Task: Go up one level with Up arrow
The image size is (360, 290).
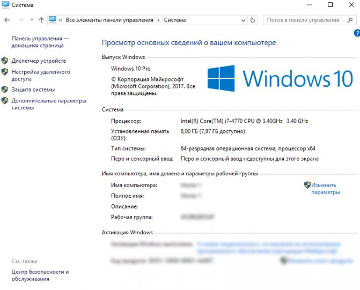Action: tap(41, 20)
